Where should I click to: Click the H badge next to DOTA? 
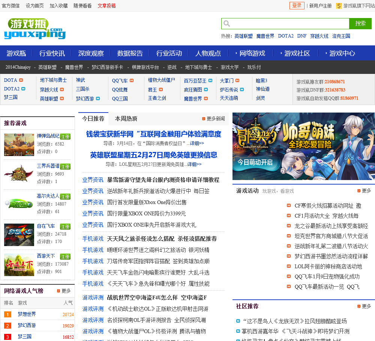(21, 80)
